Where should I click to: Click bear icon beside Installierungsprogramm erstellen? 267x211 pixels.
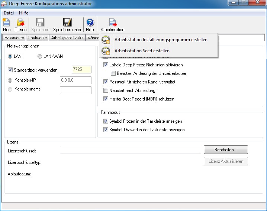(106, 40)
